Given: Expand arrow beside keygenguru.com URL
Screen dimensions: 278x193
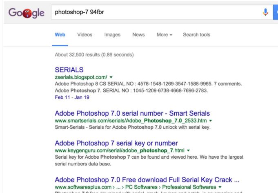Looking at the screenshot, I should click(x=188, y=150).
